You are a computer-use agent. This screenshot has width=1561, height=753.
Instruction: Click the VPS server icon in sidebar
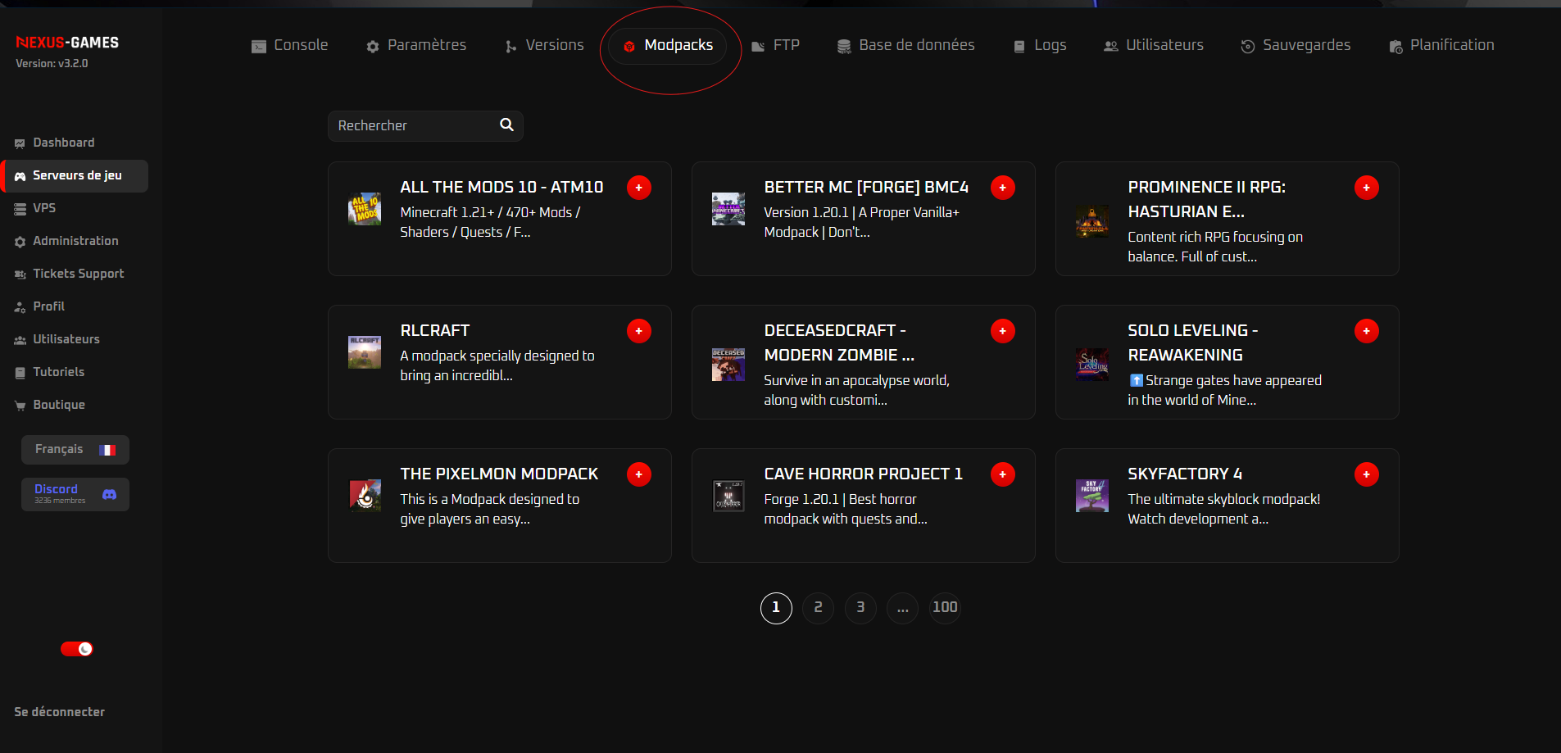(20, 209)
